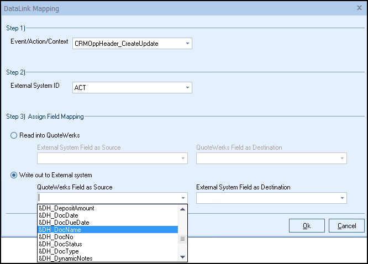
Task: Pick &DH_DocDueDate in the dropdown list
Action: tap(62, 223)
